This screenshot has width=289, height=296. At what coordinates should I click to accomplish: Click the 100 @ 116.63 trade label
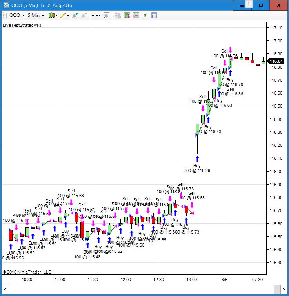click(219, 105)
